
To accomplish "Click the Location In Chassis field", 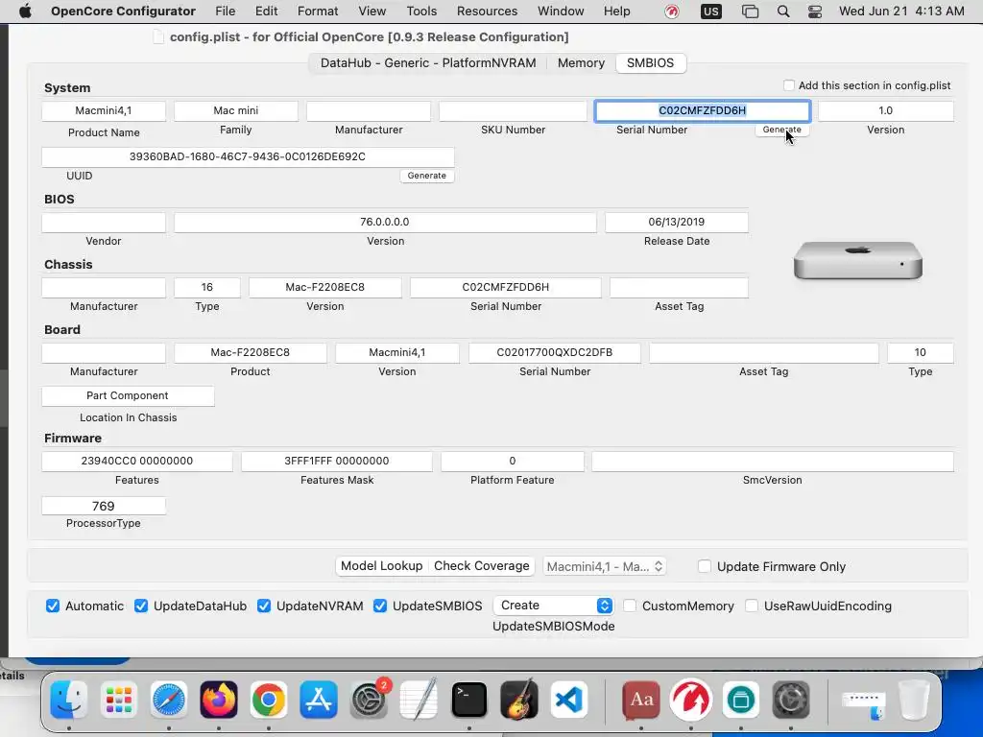I will [x=128, y=396].
